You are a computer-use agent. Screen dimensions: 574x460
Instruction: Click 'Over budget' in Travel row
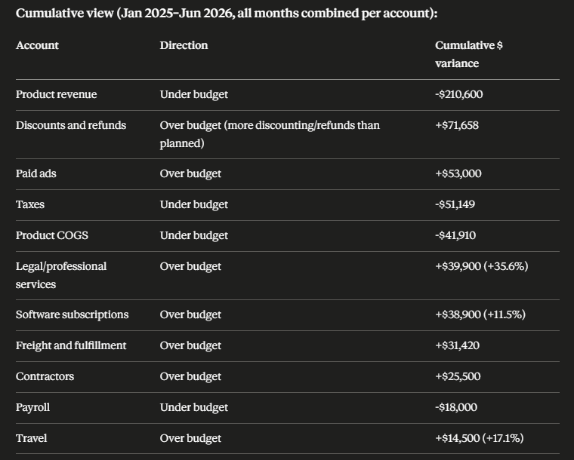[x=190, y=438]
